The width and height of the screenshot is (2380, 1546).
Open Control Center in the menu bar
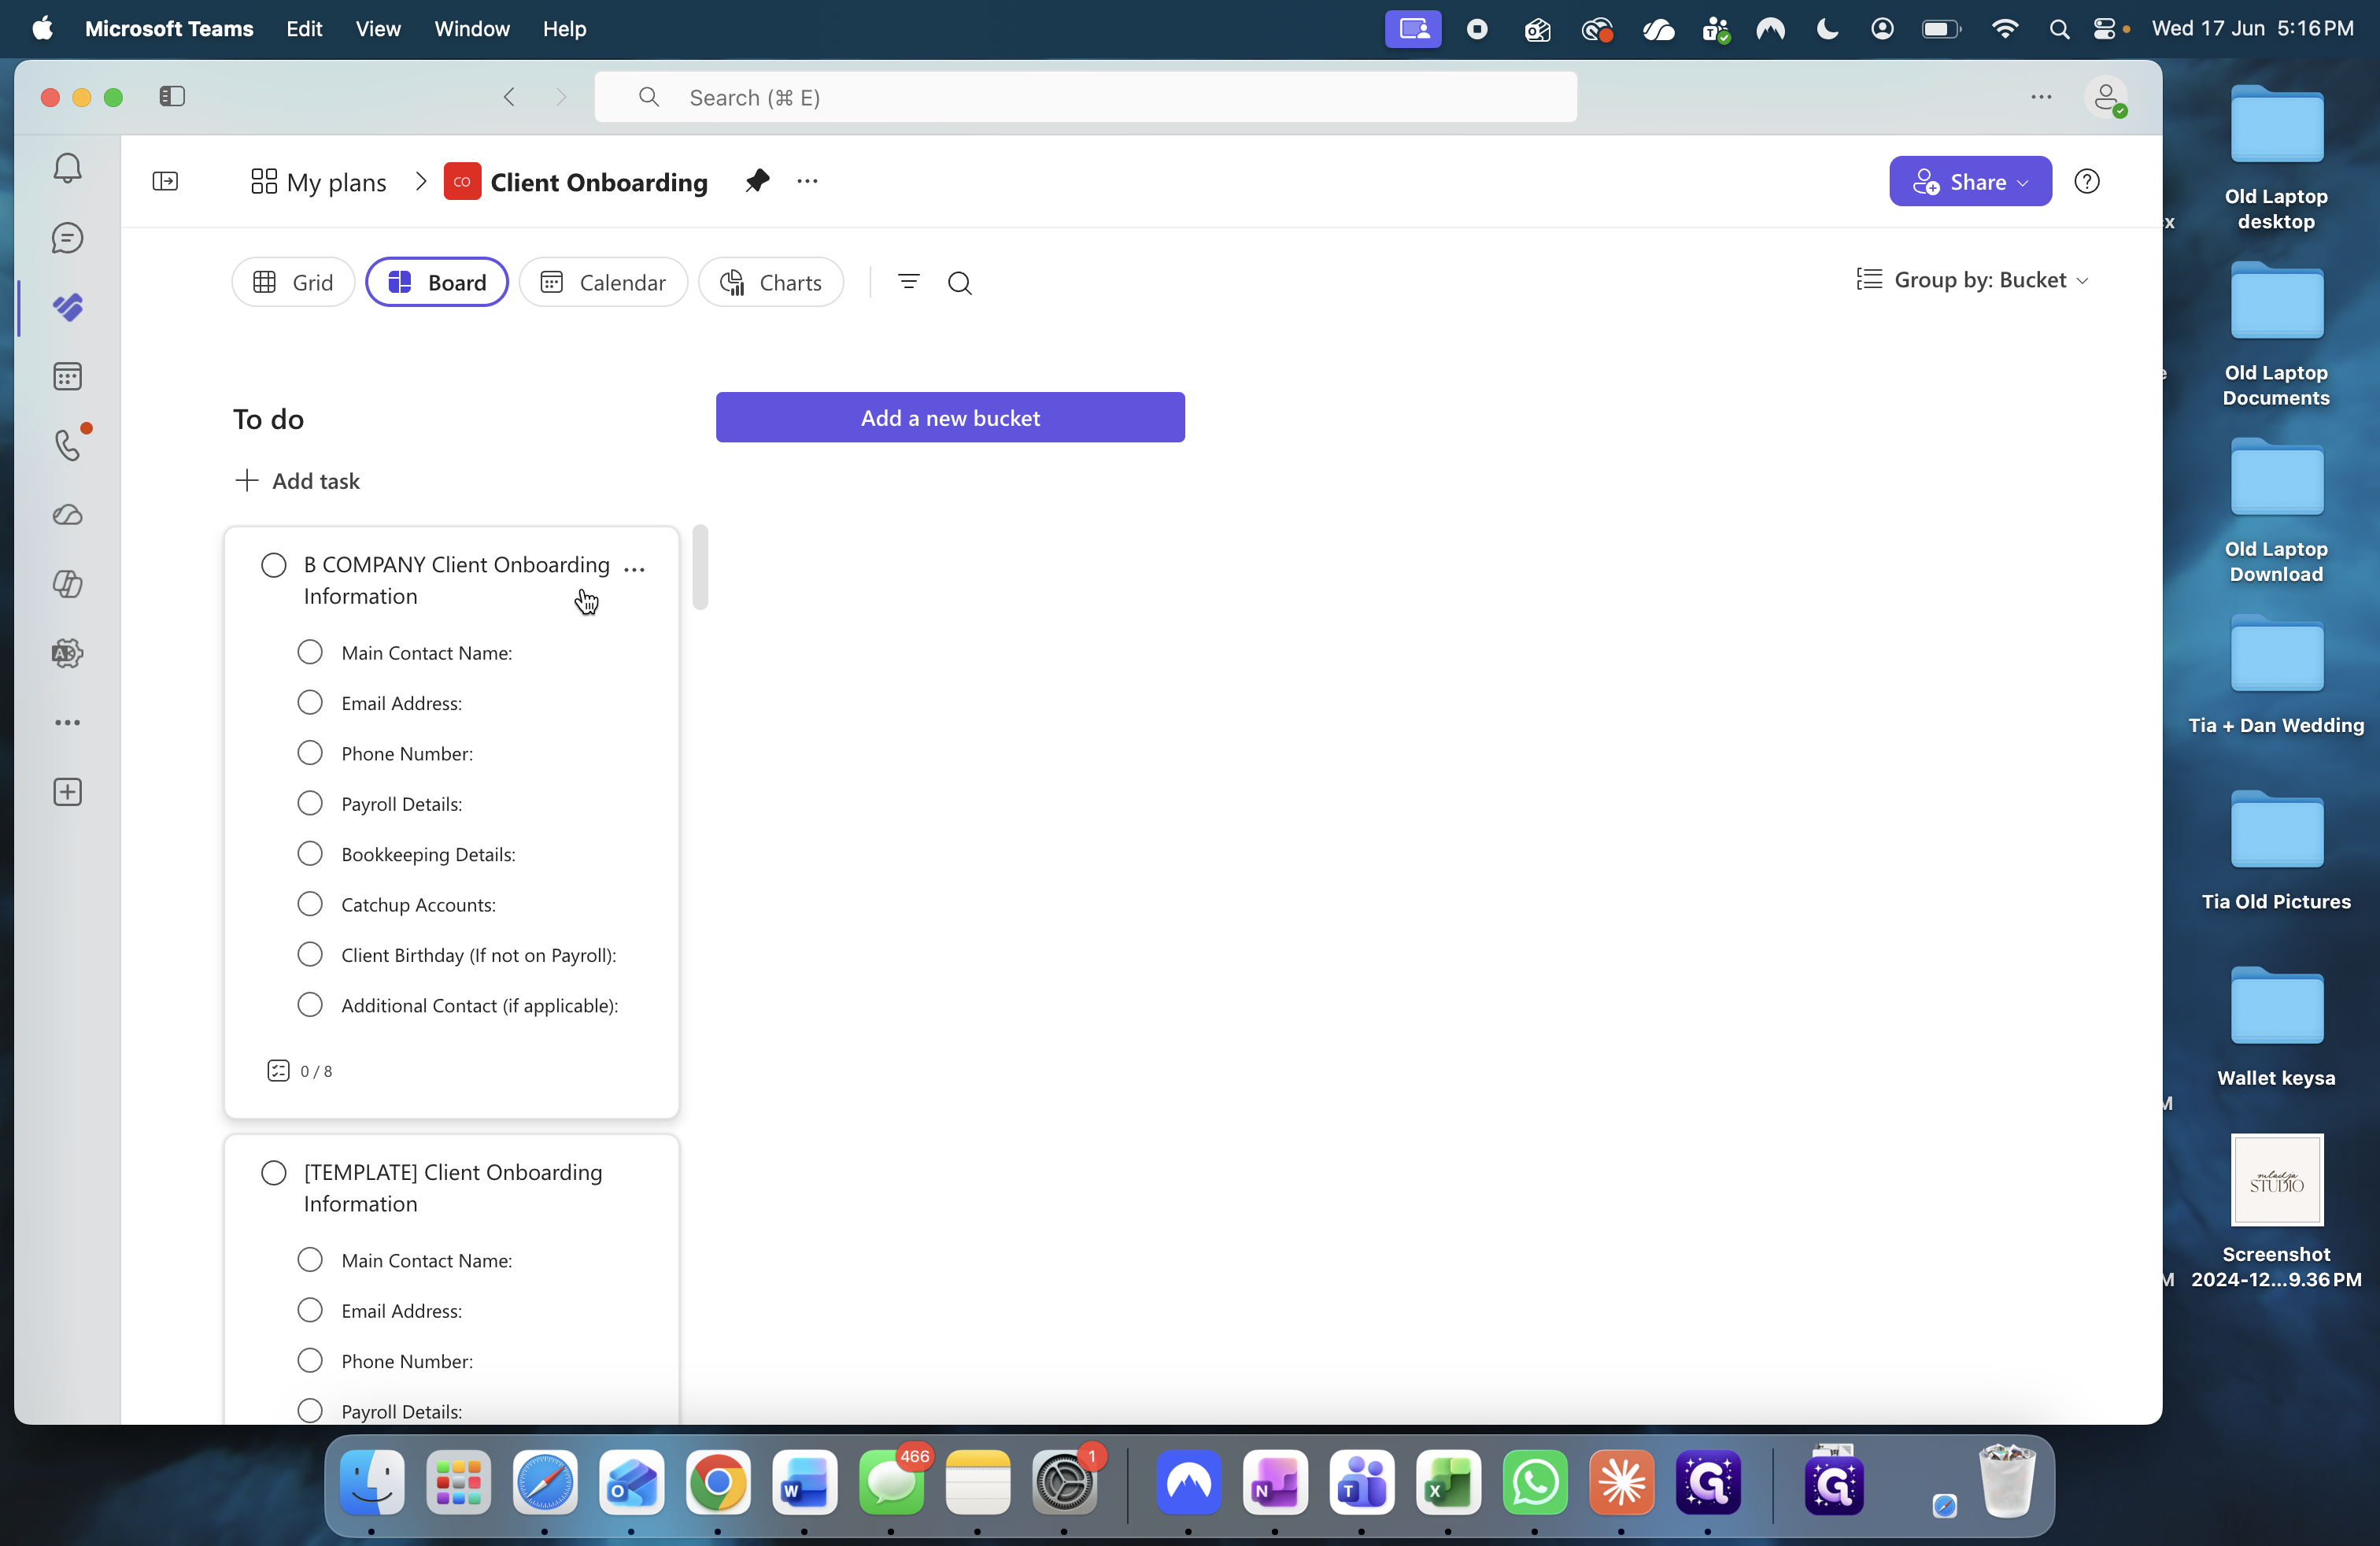pyautogui.click(x=2105, y=29)
